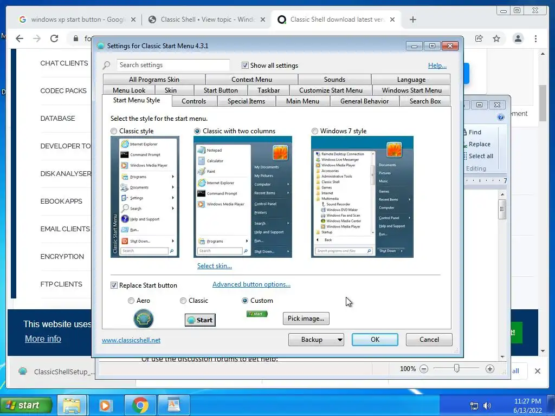Click the Chrome back arrow
Viewport: 555px width, 416px height.
tap(20, 38)
